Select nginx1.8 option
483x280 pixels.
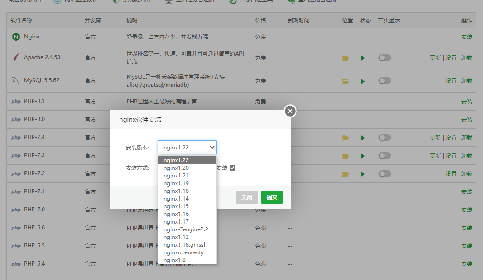pos(187,260)
